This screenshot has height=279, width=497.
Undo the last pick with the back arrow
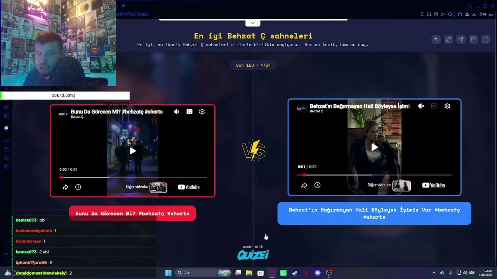[436, 39]
